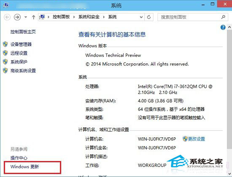Click the system window icon in title bar

pos(5,5)
